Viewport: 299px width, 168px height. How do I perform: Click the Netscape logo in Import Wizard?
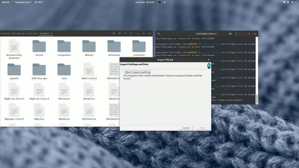pyautogui.click(x=209, y=66)
